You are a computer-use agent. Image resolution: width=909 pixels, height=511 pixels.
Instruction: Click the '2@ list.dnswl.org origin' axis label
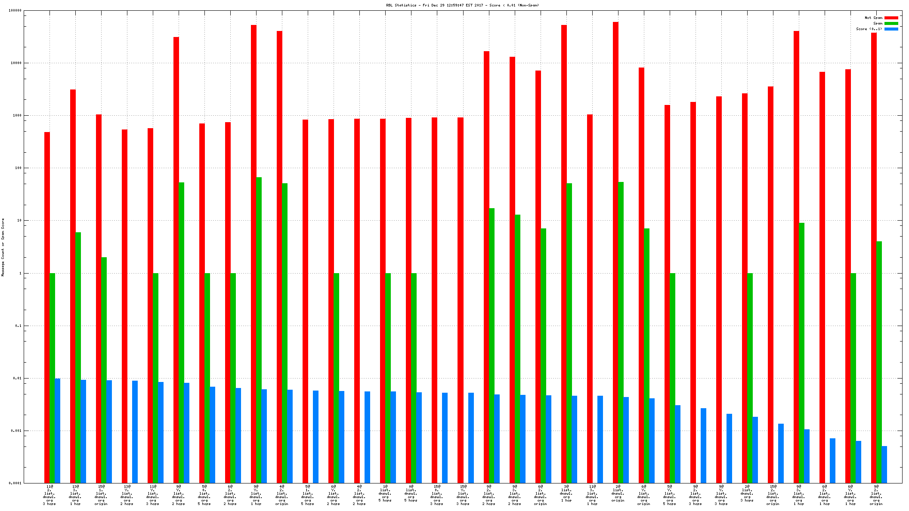point(618,493)
